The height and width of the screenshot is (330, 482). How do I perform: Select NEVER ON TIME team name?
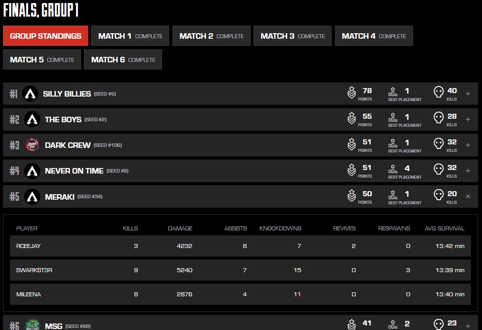74,171
